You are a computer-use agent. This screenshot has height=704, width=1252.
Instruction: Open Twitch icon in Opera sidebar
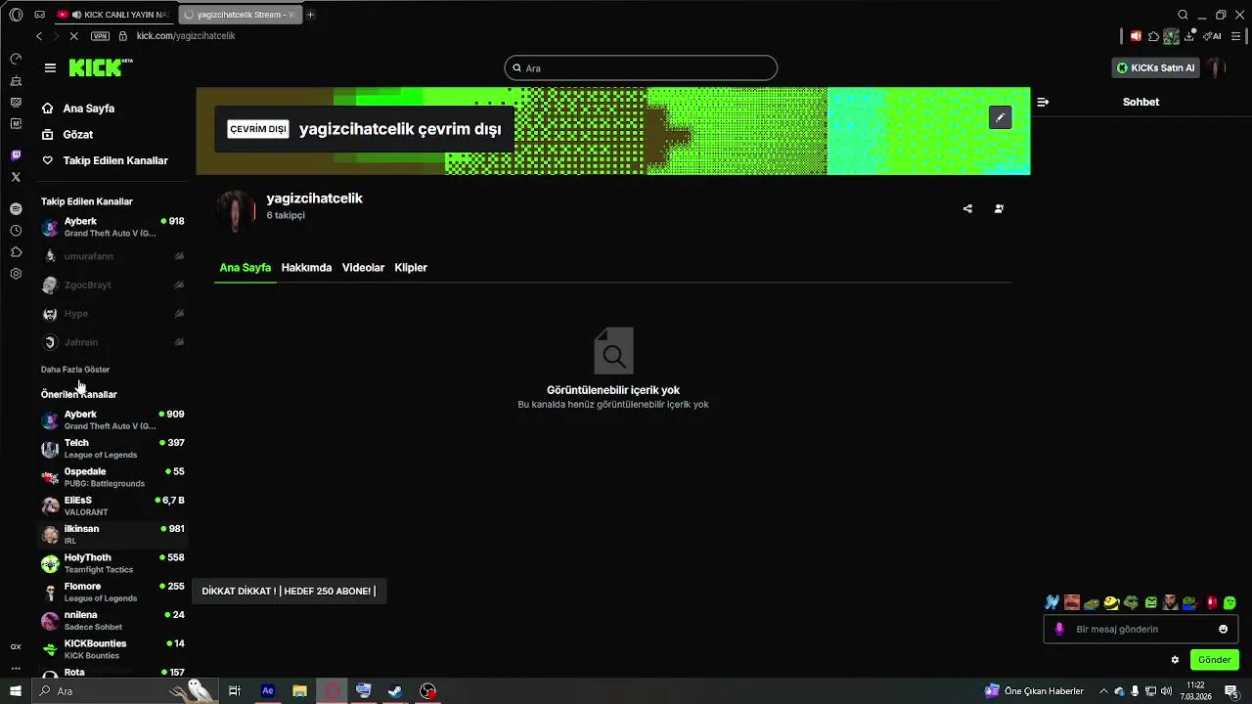16,155
